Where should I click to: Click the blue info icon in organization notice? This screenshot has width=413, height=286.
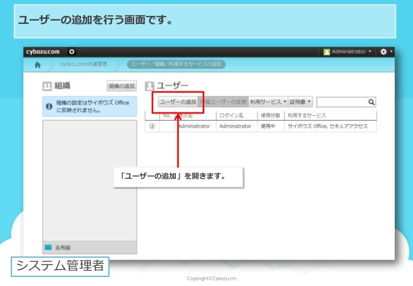[49, 106]
